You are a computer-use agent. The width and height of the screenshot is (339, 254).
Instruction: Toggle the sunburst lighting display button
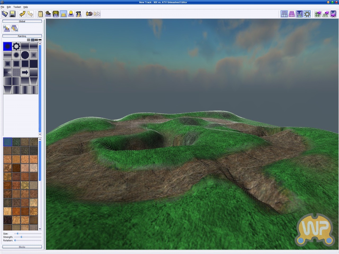[x=307, y=14]
